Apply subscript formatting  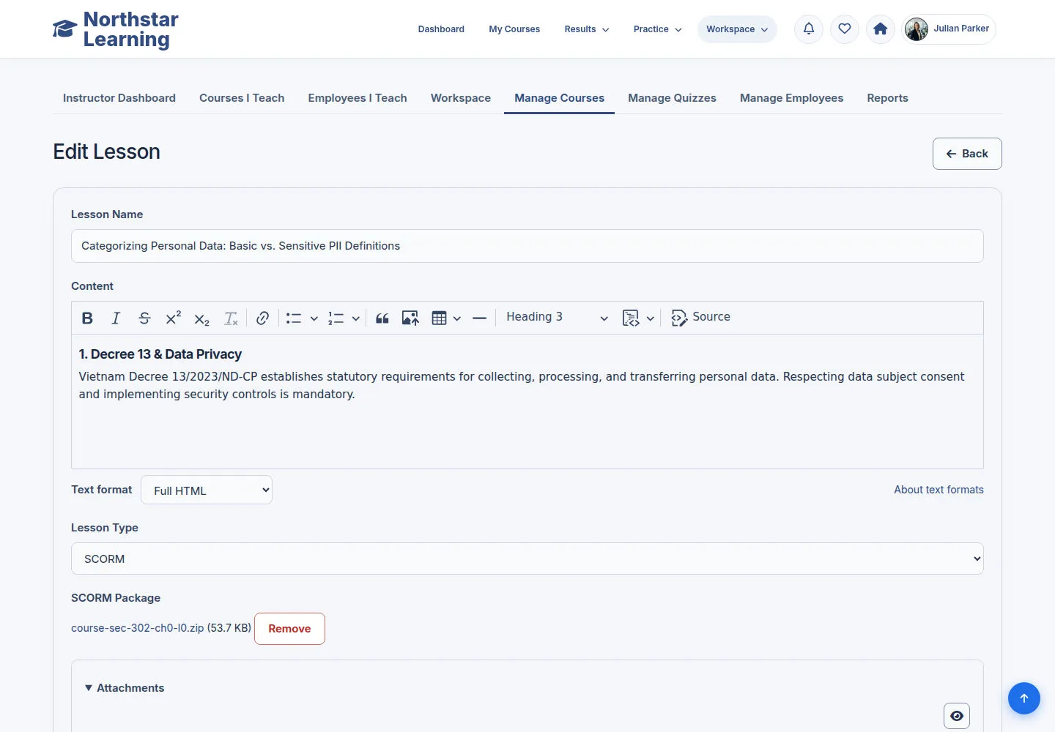[x=201, y=318]
